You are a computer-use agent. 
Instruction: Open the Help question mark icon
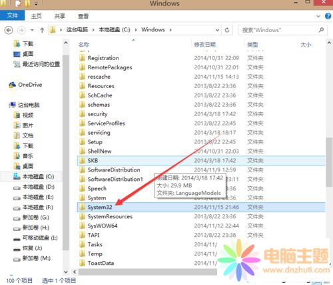click(x=328, y=16)
